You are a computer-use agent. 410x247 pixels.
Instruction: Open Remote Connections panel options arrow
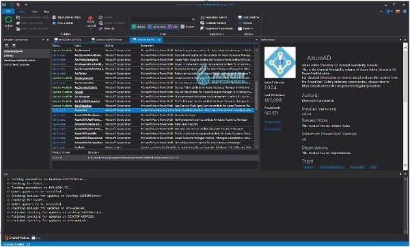43,40
